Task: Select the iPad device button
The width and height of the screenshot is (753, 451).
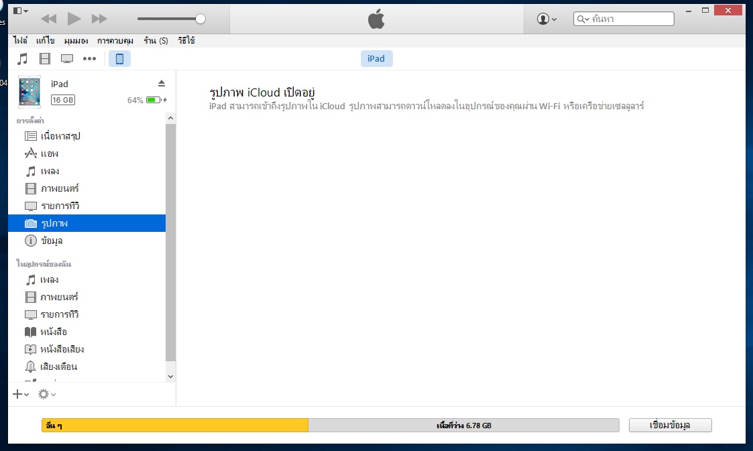Action: coord(119,58)
